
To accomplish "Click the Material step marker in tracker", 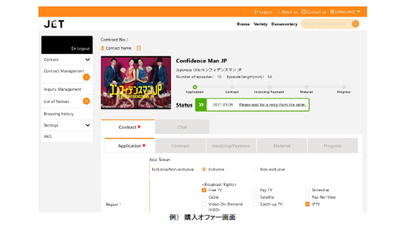I will [x=307, y=87].
